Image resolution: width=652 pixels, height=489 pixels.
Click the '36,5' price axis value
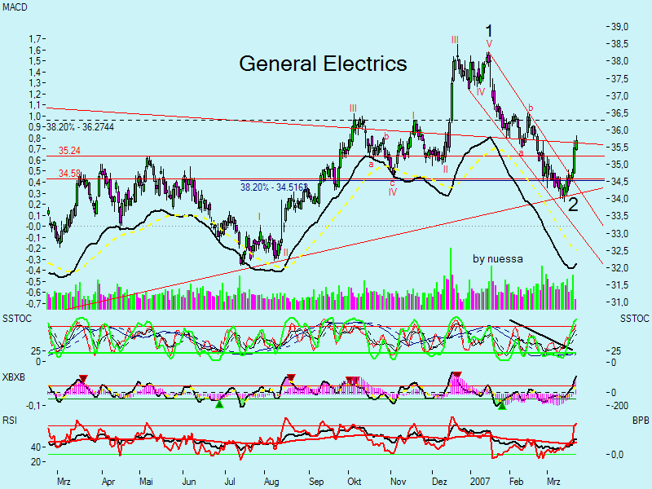pyautogui.click(x=619, y=113)
